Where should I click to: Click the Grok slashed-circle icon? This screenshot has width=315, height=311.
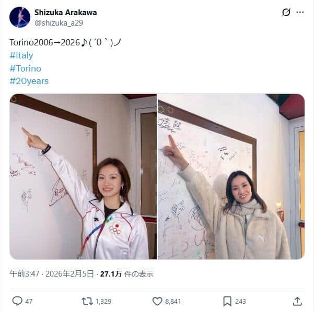[286, 12]
